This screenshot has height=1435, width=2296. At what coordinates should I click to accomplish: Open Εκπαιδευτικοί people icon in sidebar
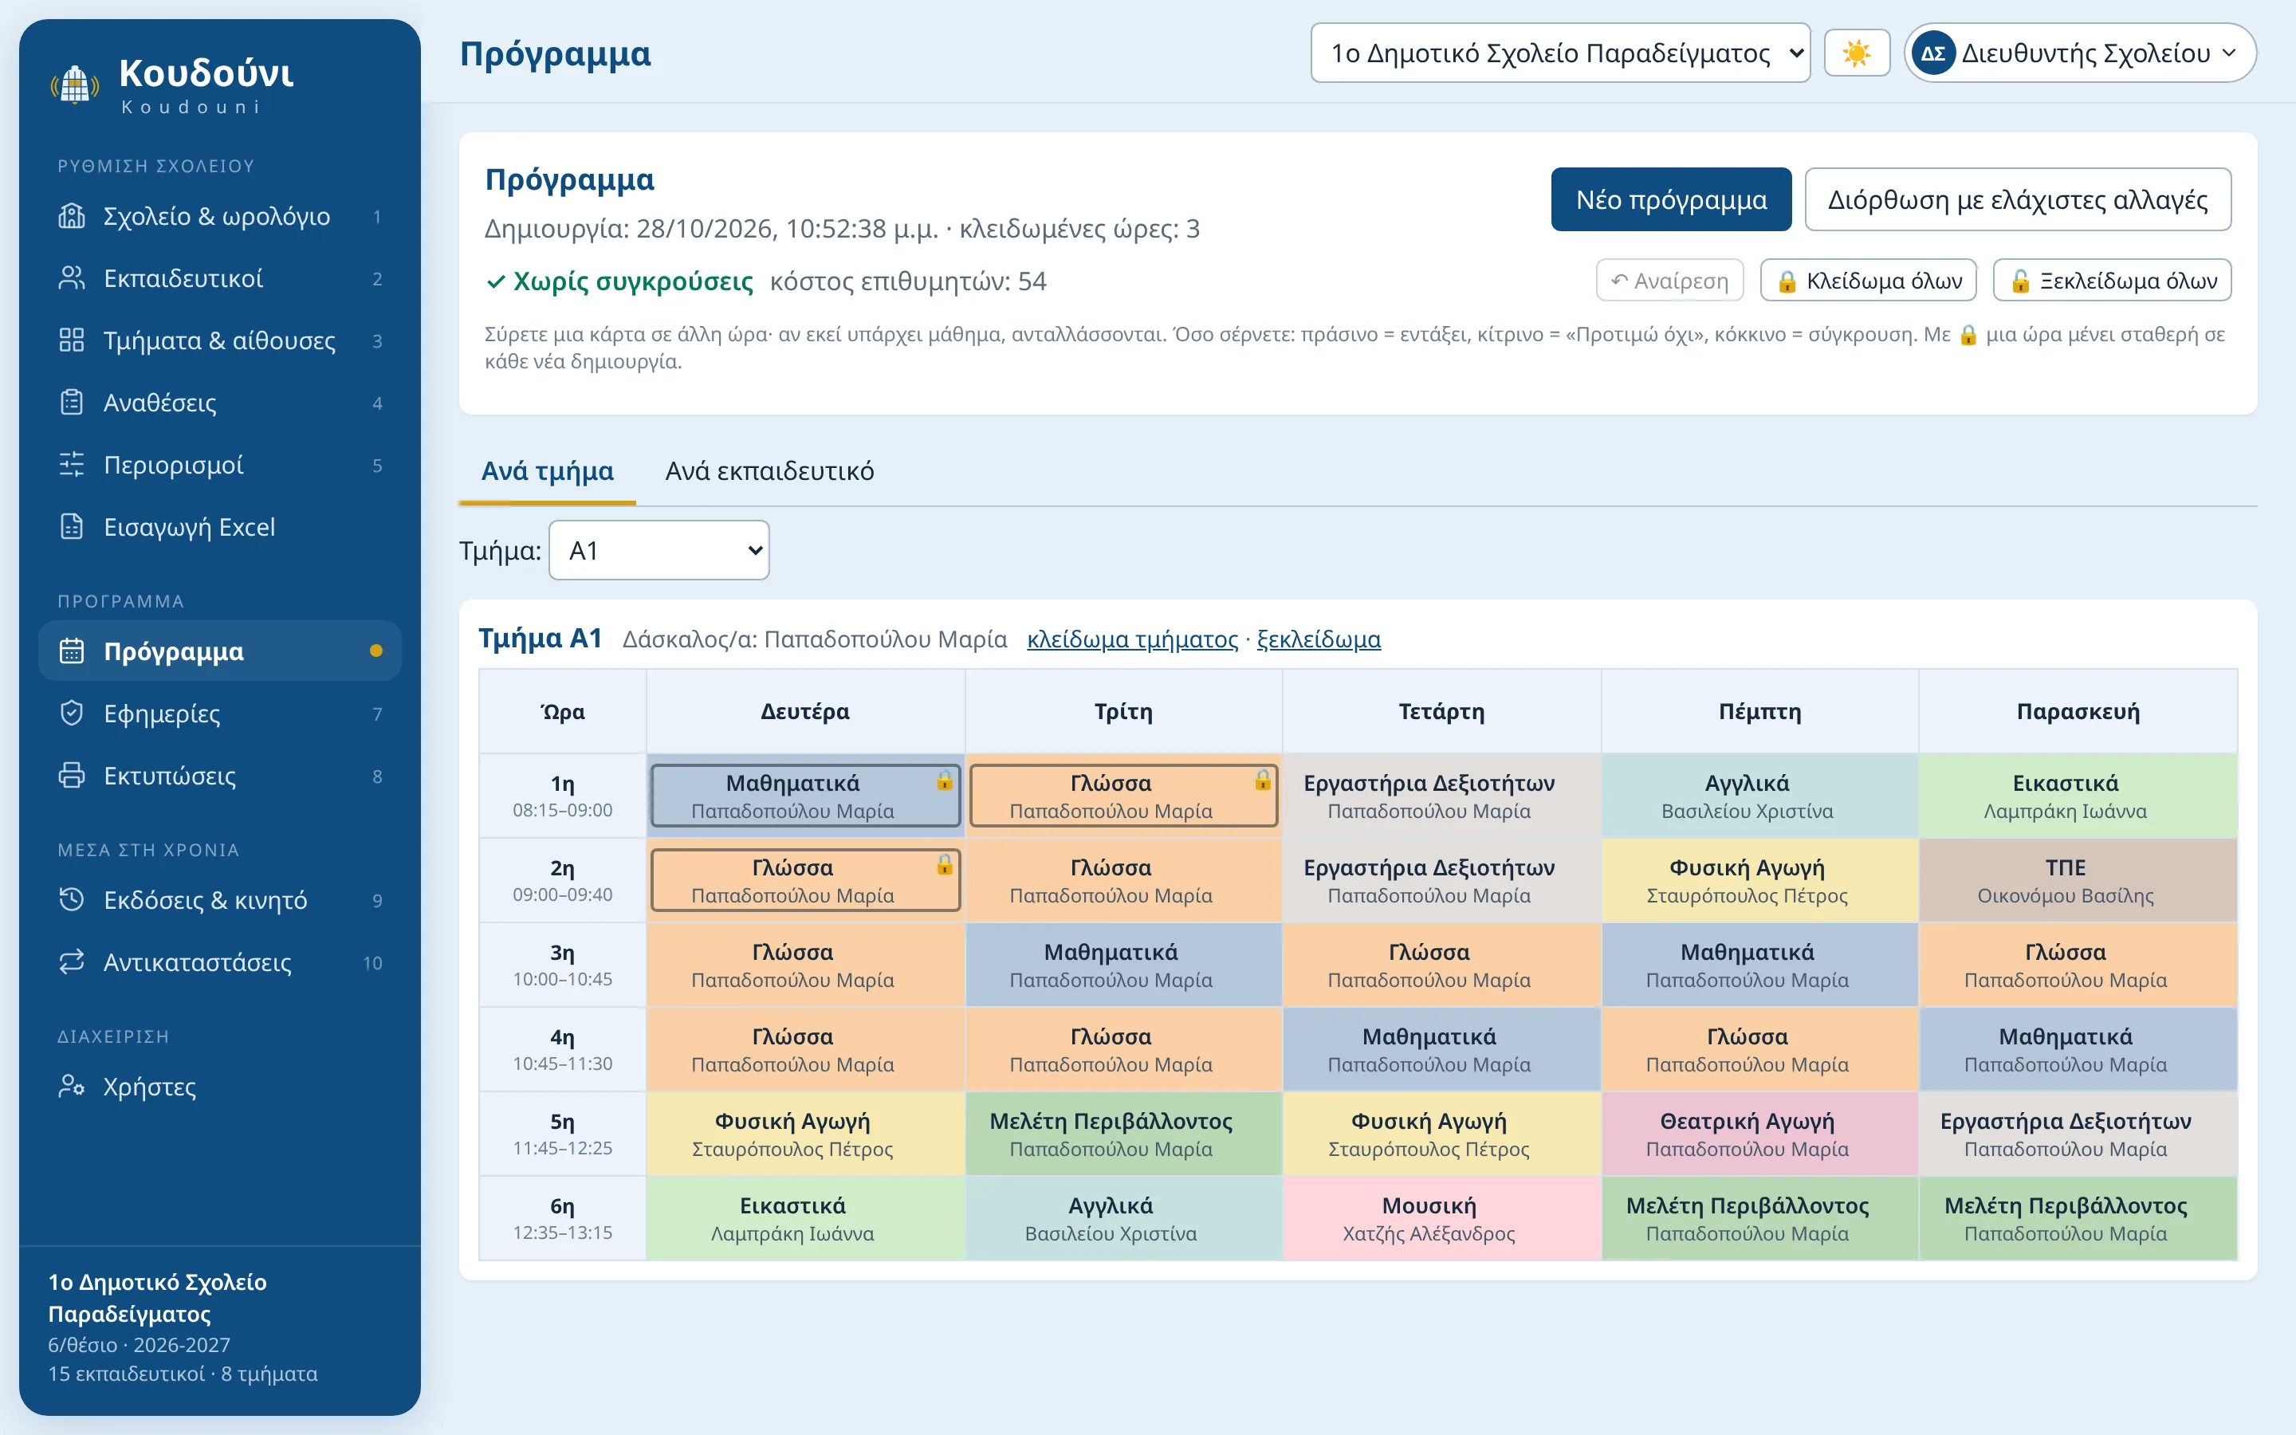click(x=72, y=278)
